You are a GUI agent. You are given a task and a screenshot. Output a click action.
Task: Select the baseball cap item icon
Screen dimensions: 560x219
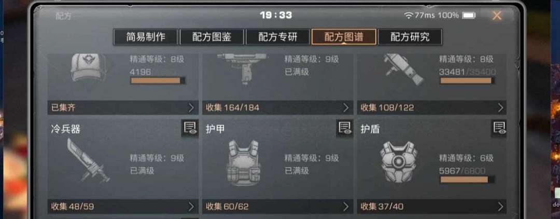pyautogui.click(x=88, y=68)
